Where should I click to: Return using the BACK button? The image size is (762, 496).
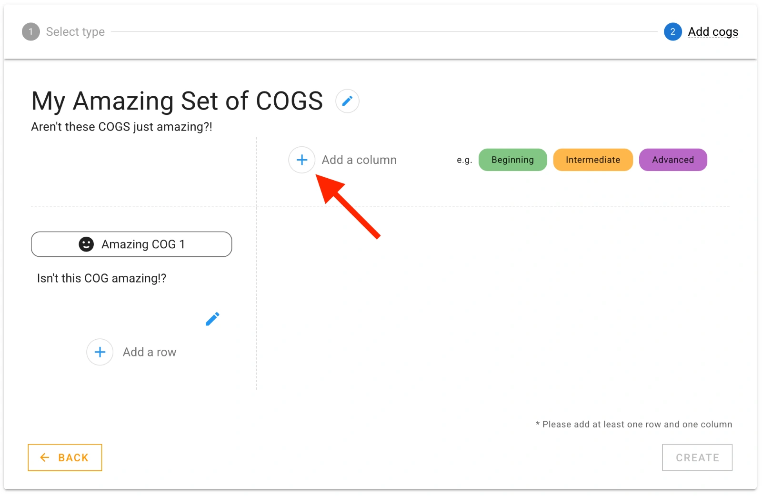point(65,457)
